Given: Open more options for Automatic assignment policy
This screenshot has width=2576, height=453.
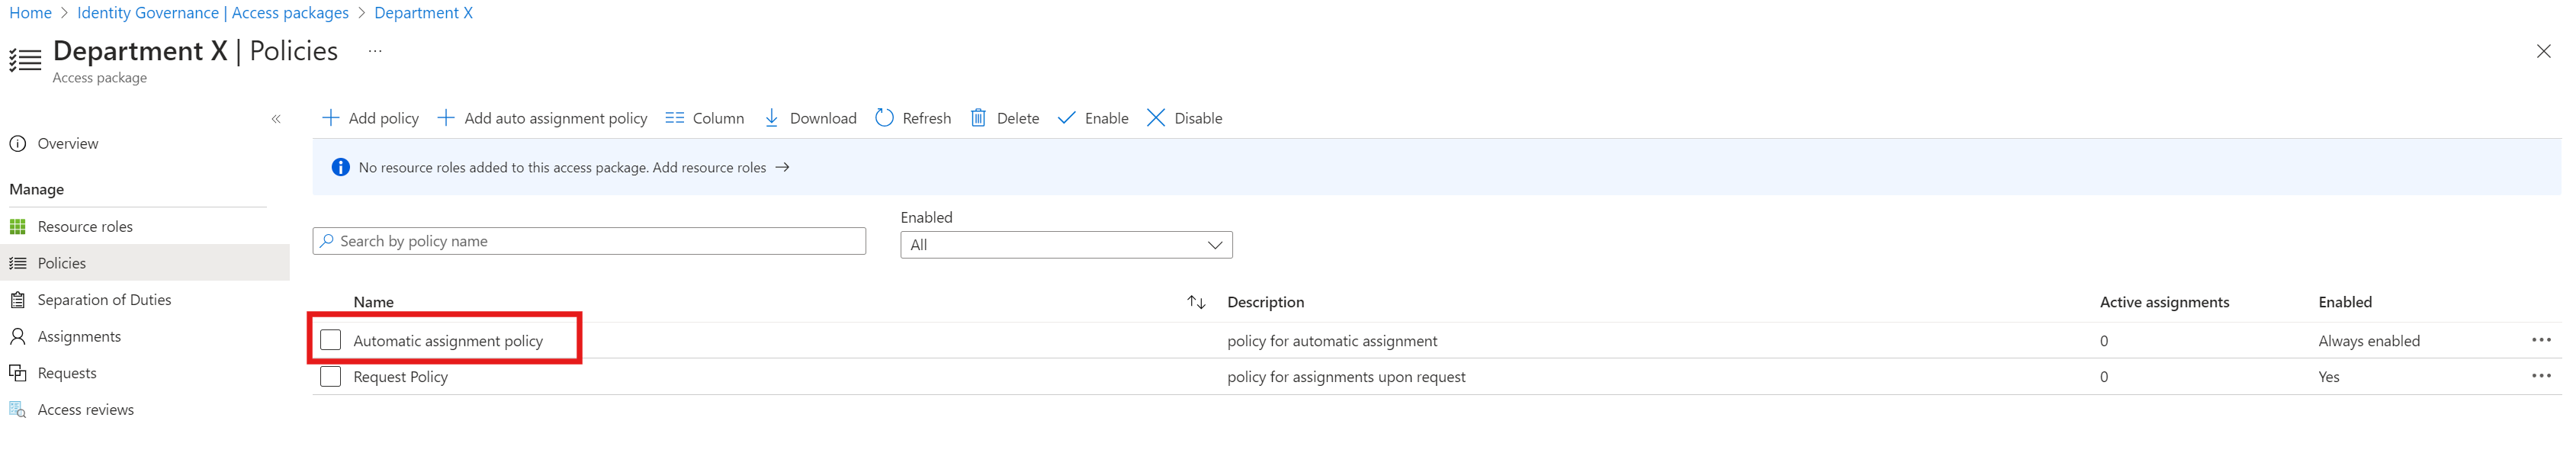Looking at the screenshot, I should (2540, 340).
